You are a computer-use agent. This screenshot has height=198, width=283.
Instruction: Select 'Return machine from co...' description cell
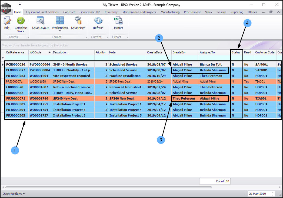click(73, 87)
